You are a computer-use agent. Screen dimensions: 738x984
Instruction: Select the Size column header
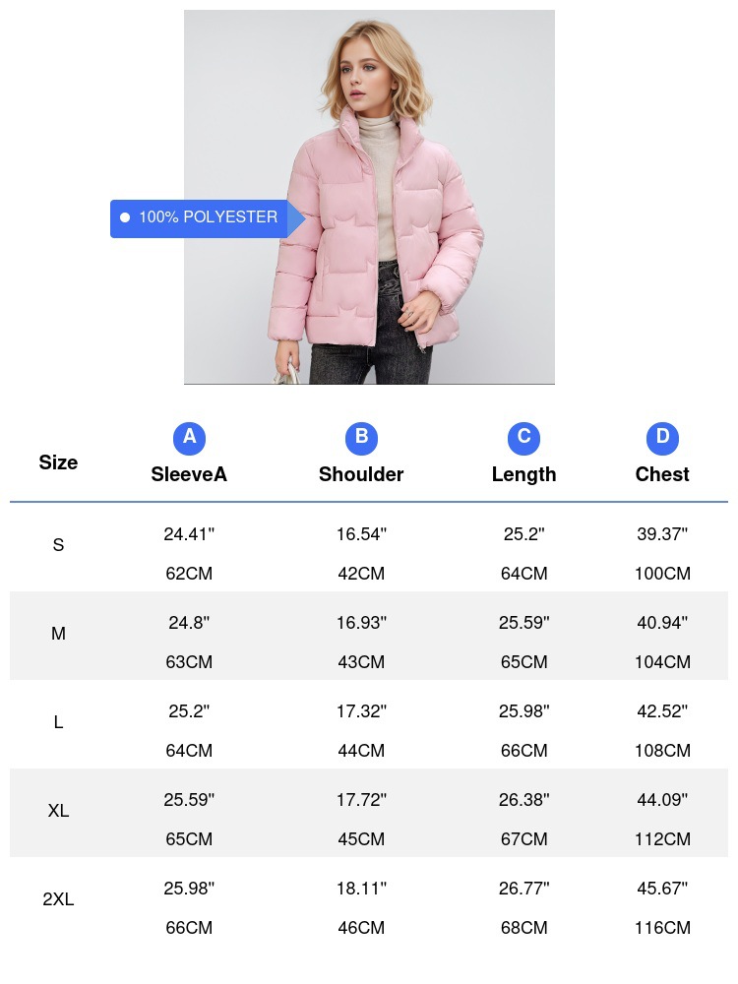pos(58,462)
